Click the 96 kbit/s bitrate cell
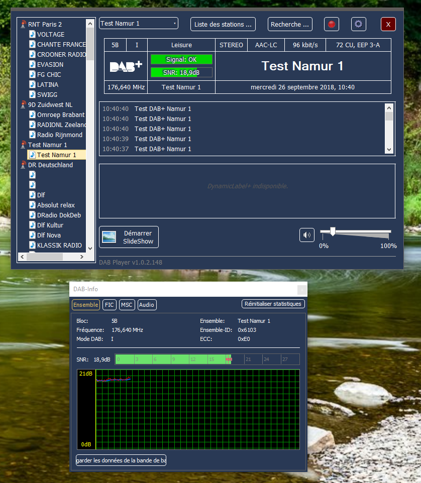421x483 pixels. click(305, 45)
